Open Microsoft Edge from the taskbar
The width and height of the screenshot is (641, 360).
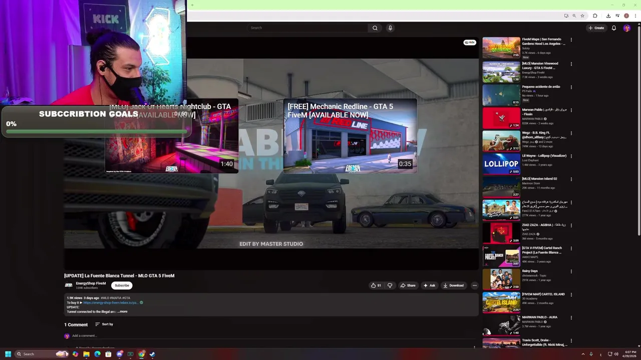[97, 354]
